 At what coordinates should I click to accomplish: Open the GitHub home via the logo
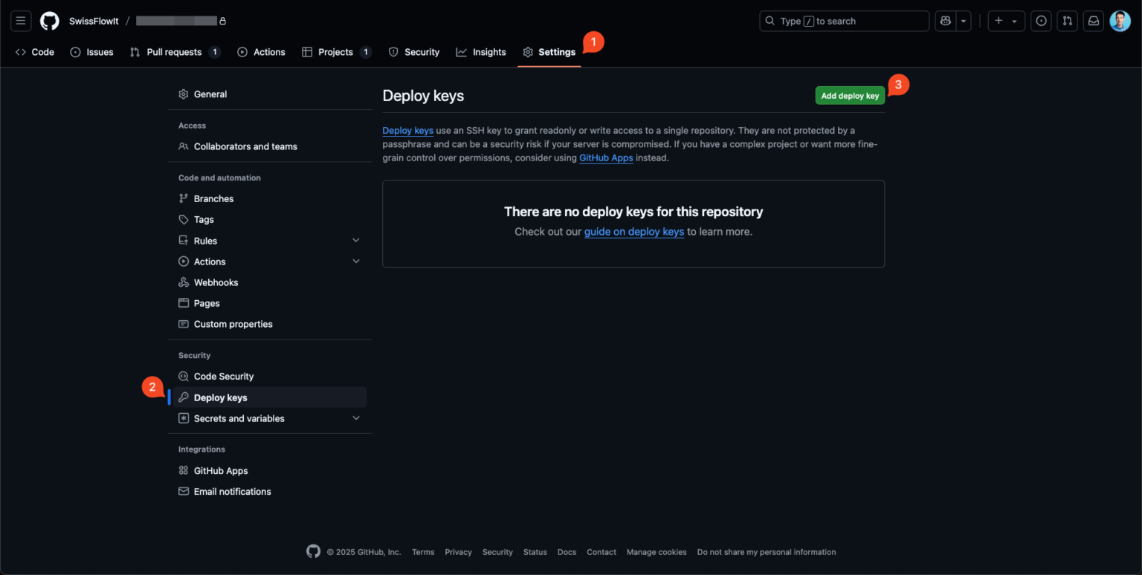tap(49, 21)
